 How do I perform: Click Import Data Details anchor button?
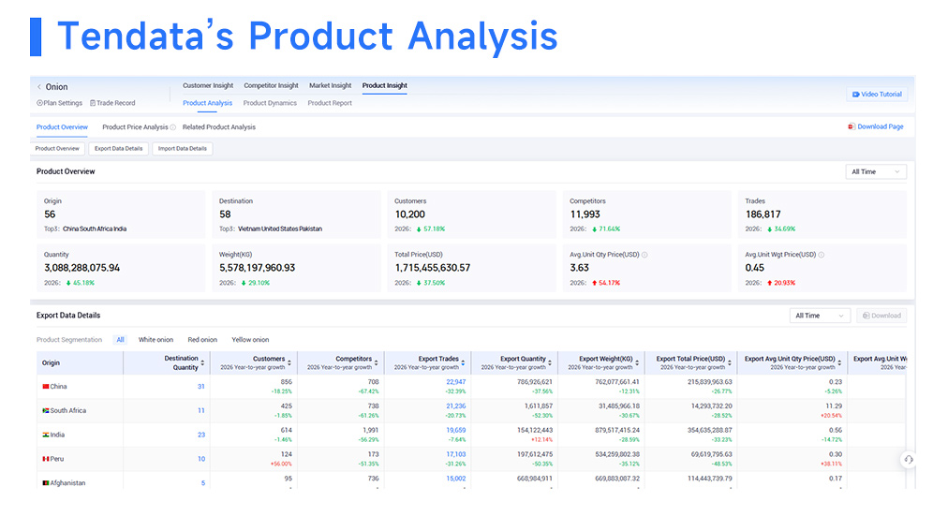[x=182, y=149]
